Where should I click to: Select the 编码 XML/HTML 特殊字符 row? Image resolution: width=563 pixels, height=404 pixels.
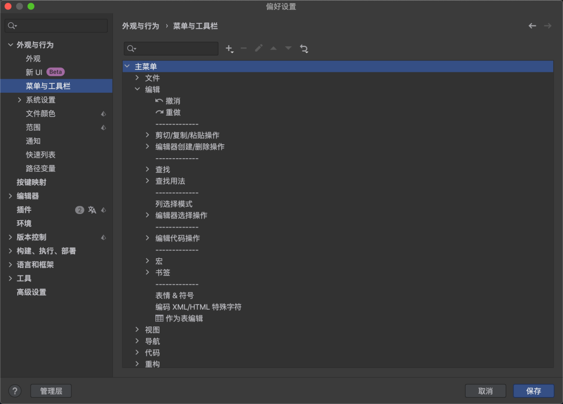198,307
